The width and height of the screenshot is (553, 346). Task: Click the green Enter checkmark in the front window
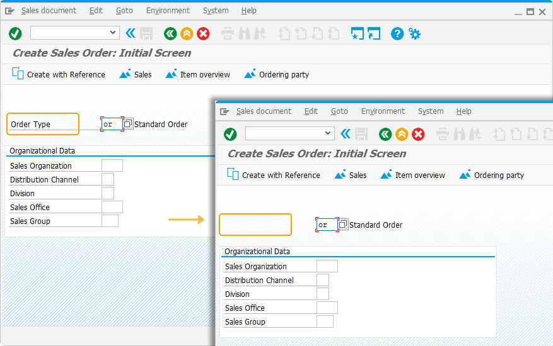coord(230,134)
